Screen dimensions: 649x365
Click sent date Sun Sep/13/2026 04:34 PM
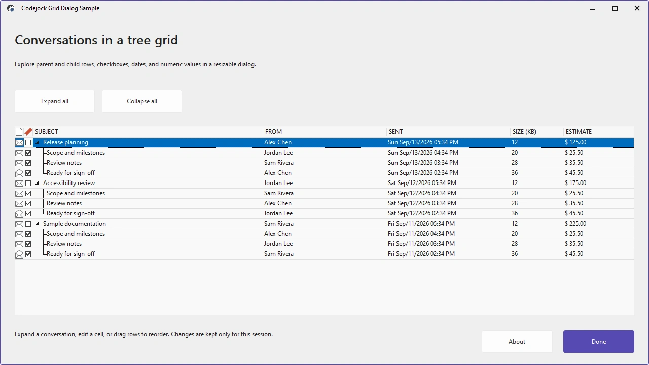(423, 153)
